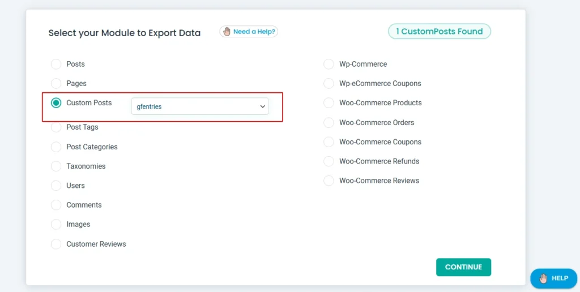This screenshot has width=580, height=292.
Task: Choose Wp-eCommerce Coupons radio button
Action: coord(329,84)
